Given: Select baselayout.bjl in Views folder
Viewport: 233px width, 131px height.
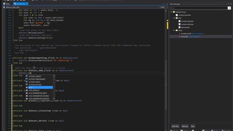Looking at the screenshot, I should (186, 33).
